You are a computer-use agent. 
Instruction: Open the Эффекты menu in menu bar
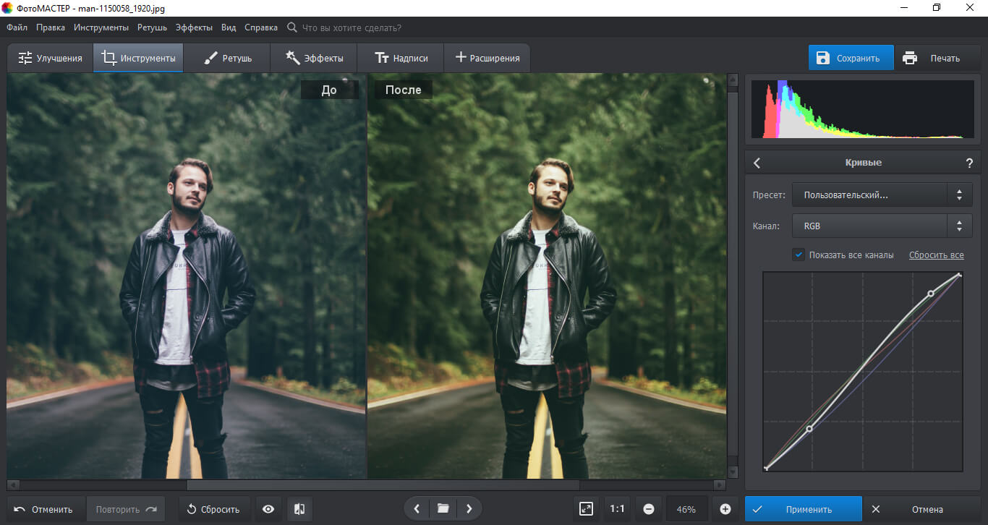pos(194,27)
